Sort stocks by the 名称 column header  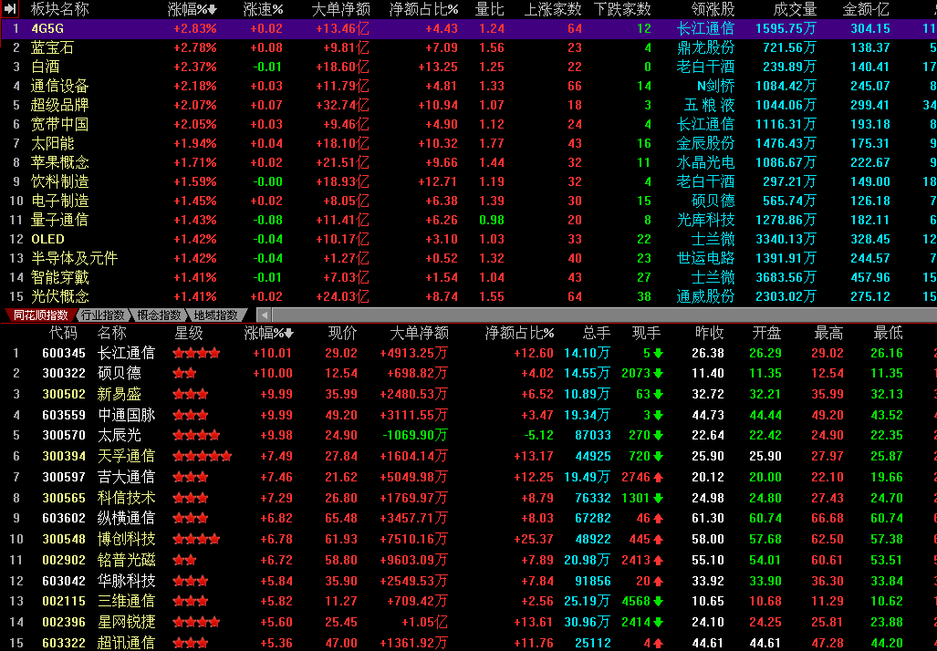111,334
